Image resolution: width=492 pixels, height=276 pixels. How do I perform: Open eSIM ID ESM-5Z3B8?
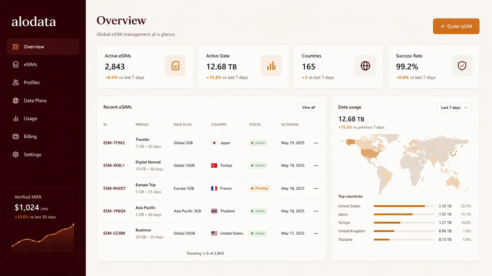114,233
